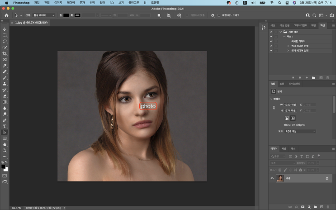This screenshot has width=336, height=210.
Task: Select the Gradient tool
Action: [x=5, y=102]
